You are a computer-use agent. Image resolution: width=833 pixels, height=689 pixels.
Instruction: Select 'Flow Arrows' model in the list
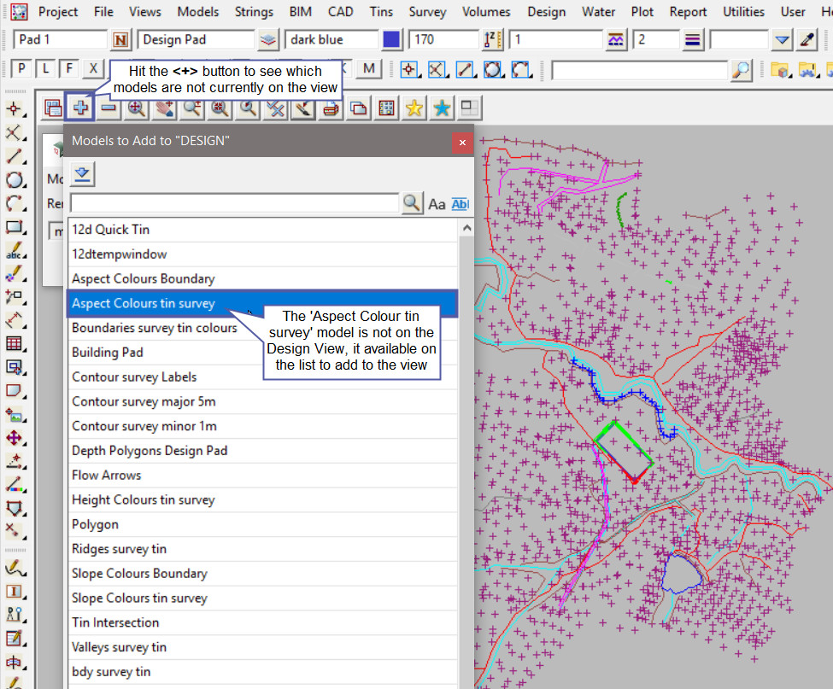point(107,476)
